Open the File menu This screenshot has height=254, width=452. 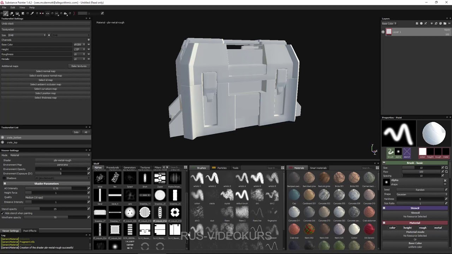click(4, 7)
